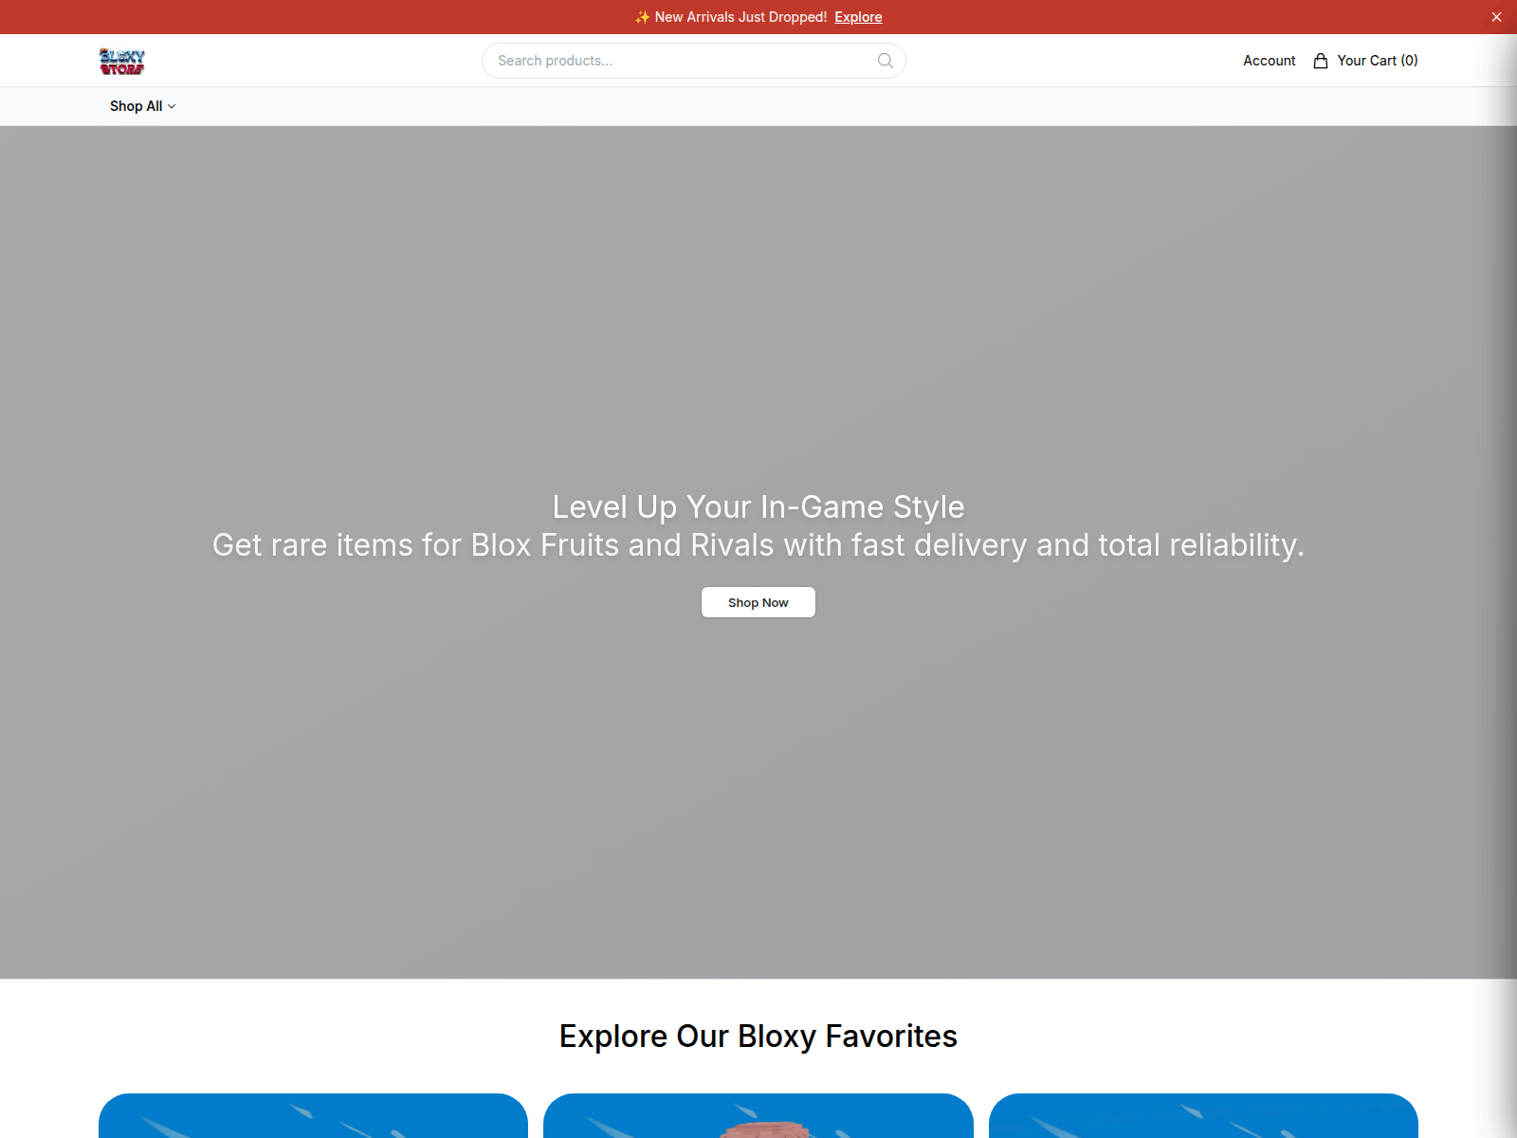Click the Explore Our Bloxy Favorites heading

pyautogui.click(x=758, y=1037)
